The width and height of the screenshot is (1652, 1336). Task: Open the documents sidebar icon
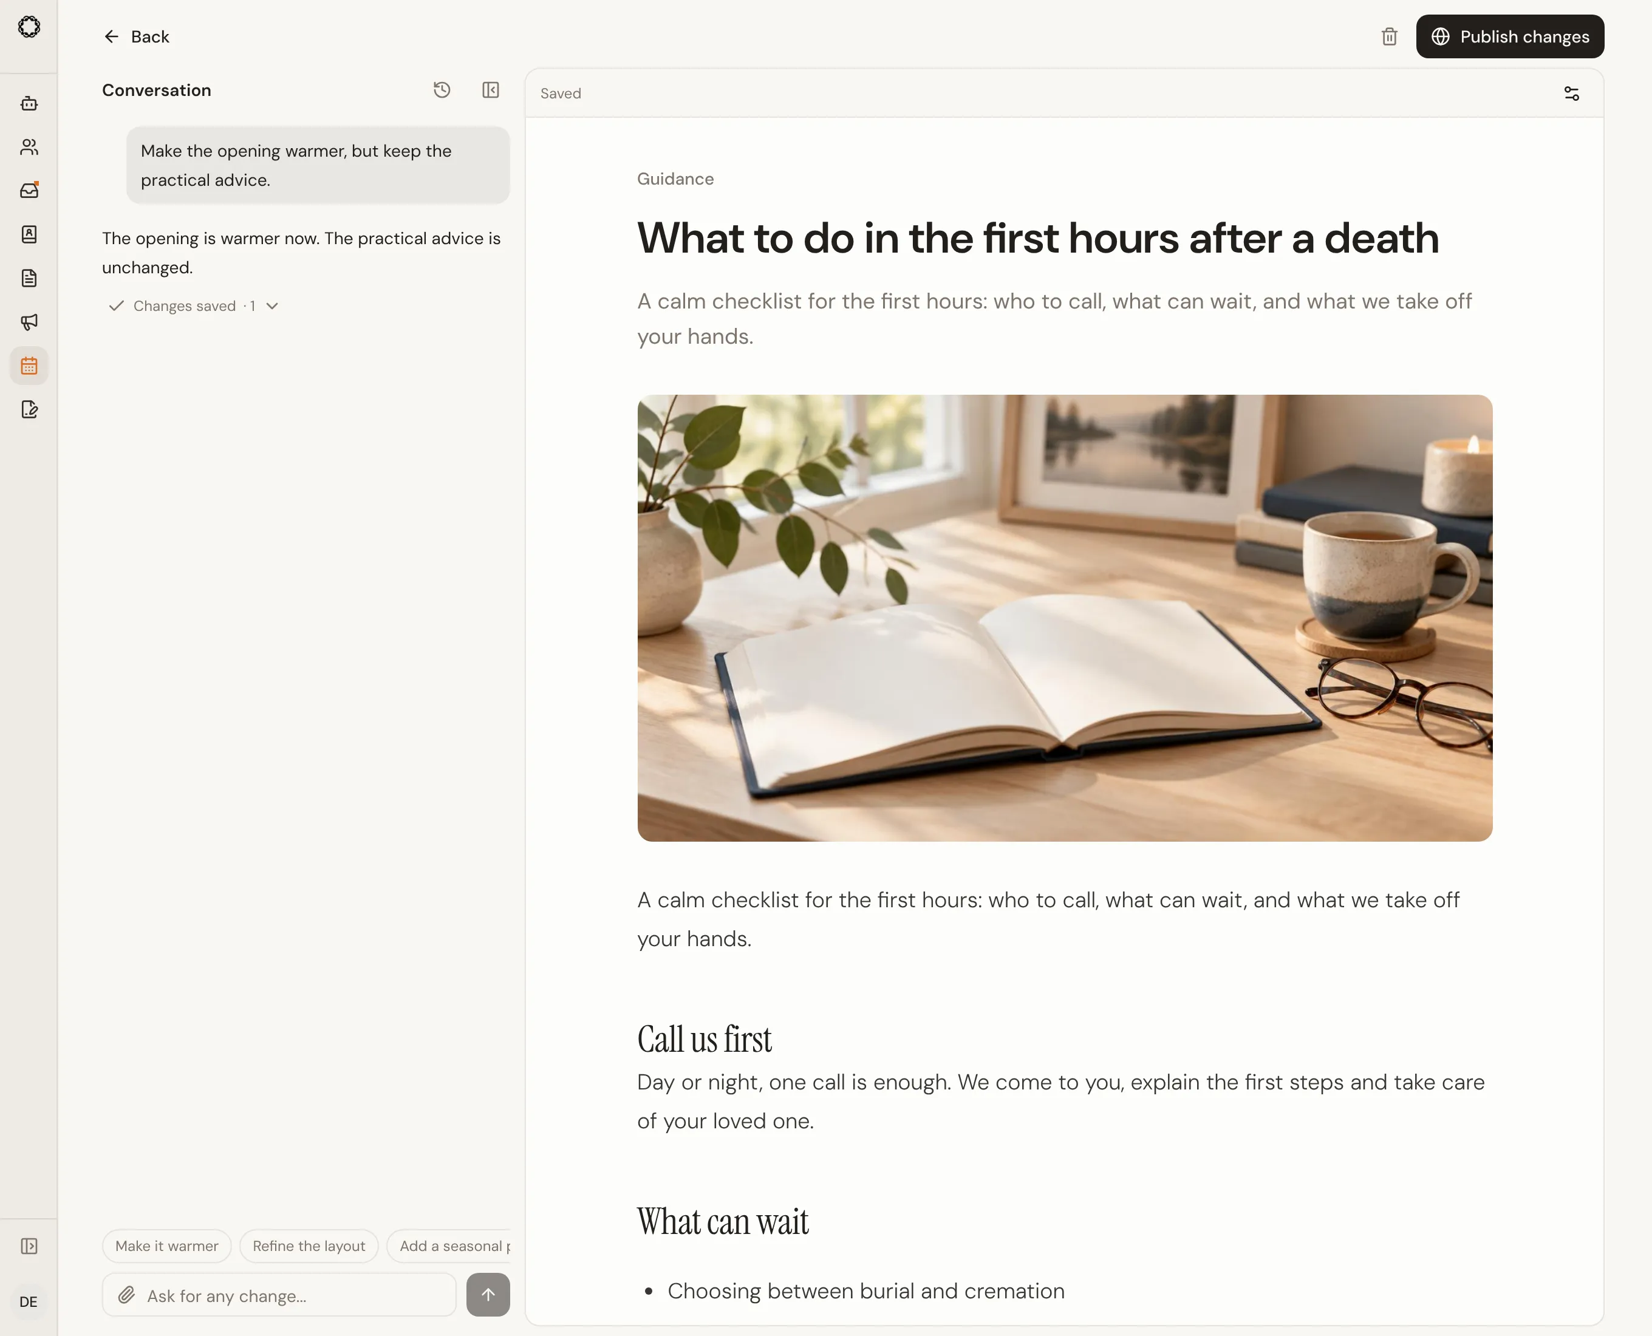click(29, 278)
